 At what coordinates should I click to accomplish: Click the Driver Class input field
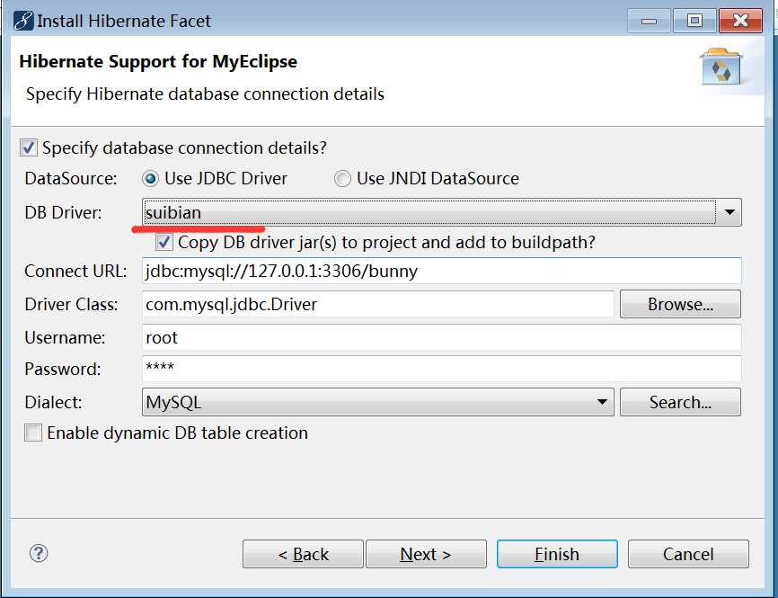tap(377, 304)
